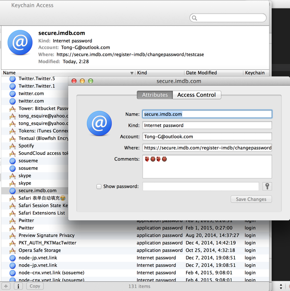Screen dimensions: 290x291
Task: Click the application icon beside Opera Safe Storage
Action: (12, 250)
